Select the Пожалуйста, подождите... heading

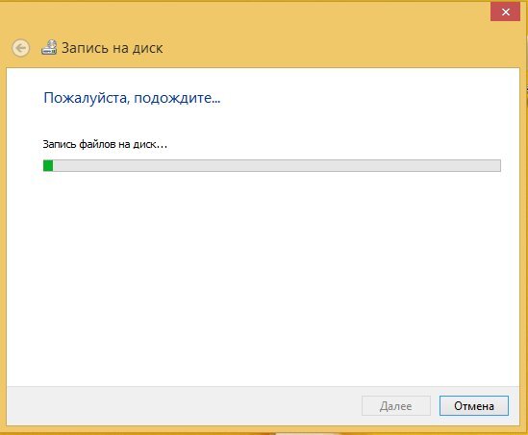(x=132, y=98)
